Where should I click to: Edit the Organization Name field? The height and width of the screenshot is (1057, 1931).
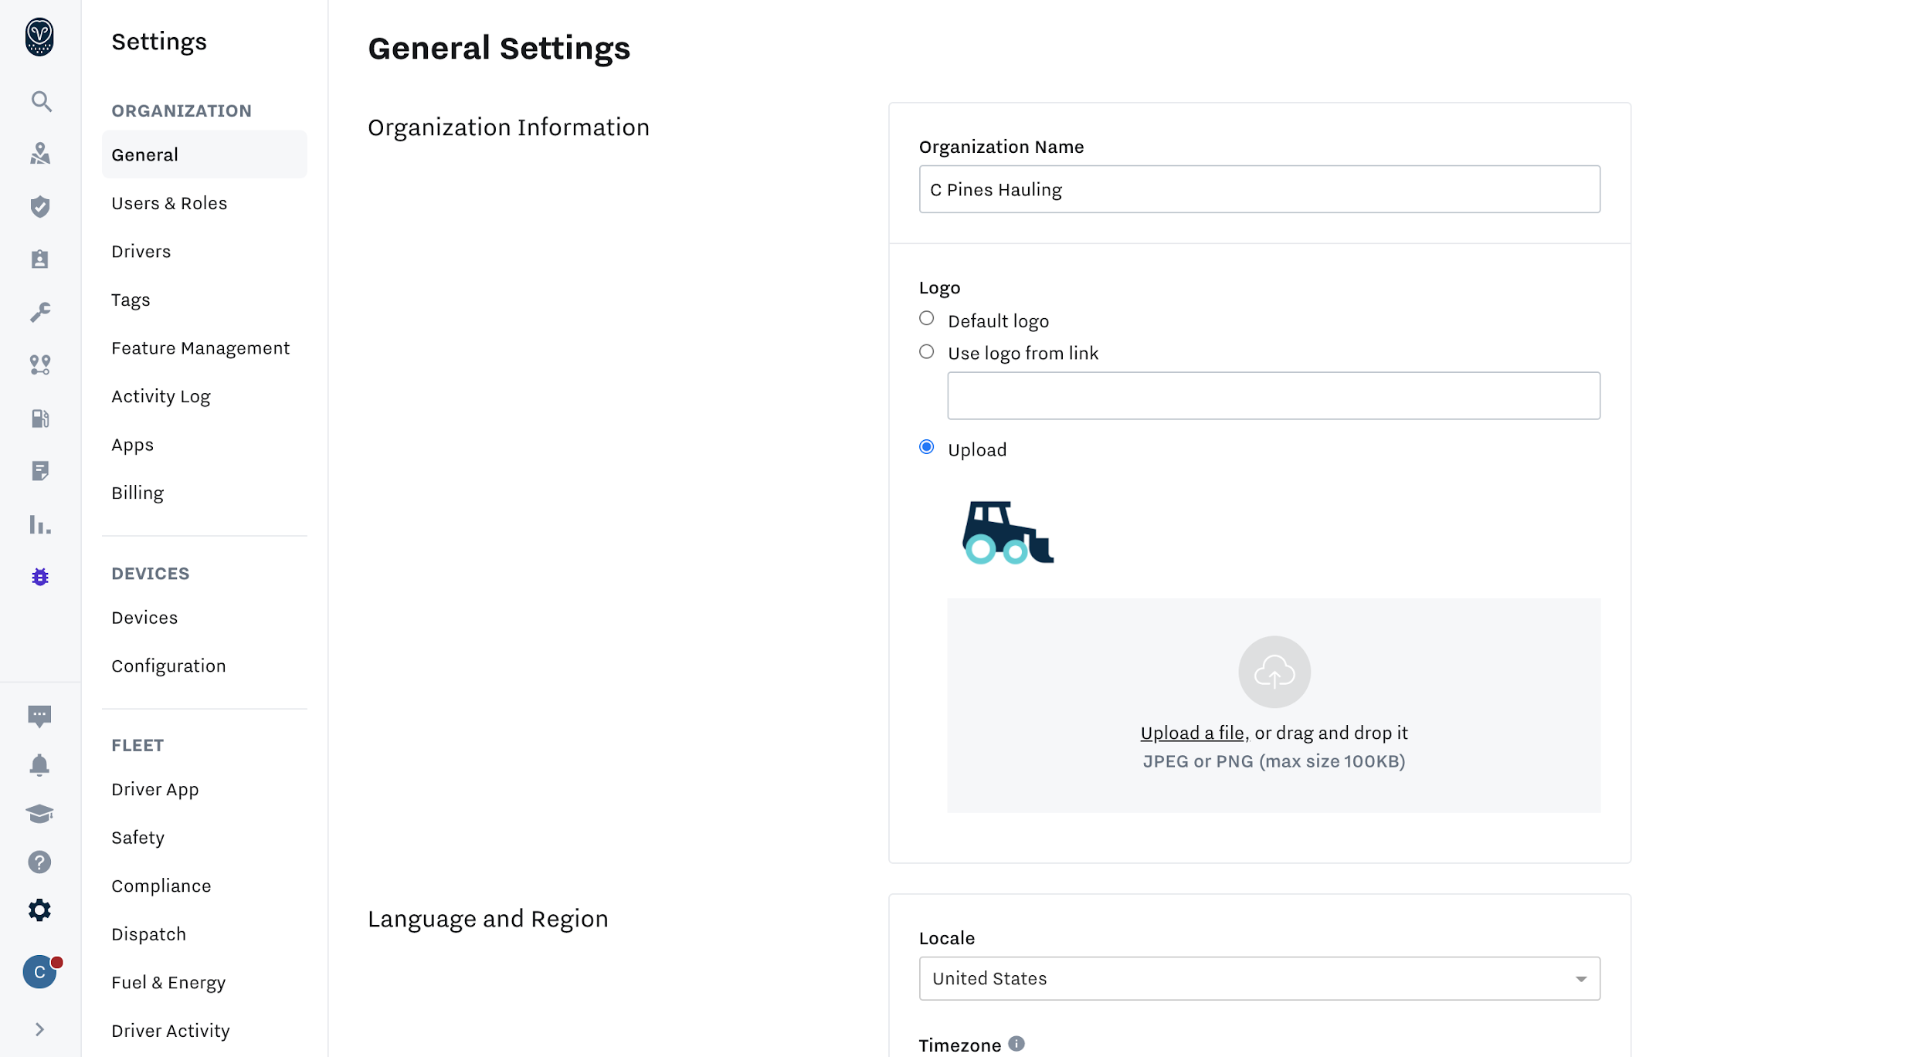click(x=1259, y=189)
